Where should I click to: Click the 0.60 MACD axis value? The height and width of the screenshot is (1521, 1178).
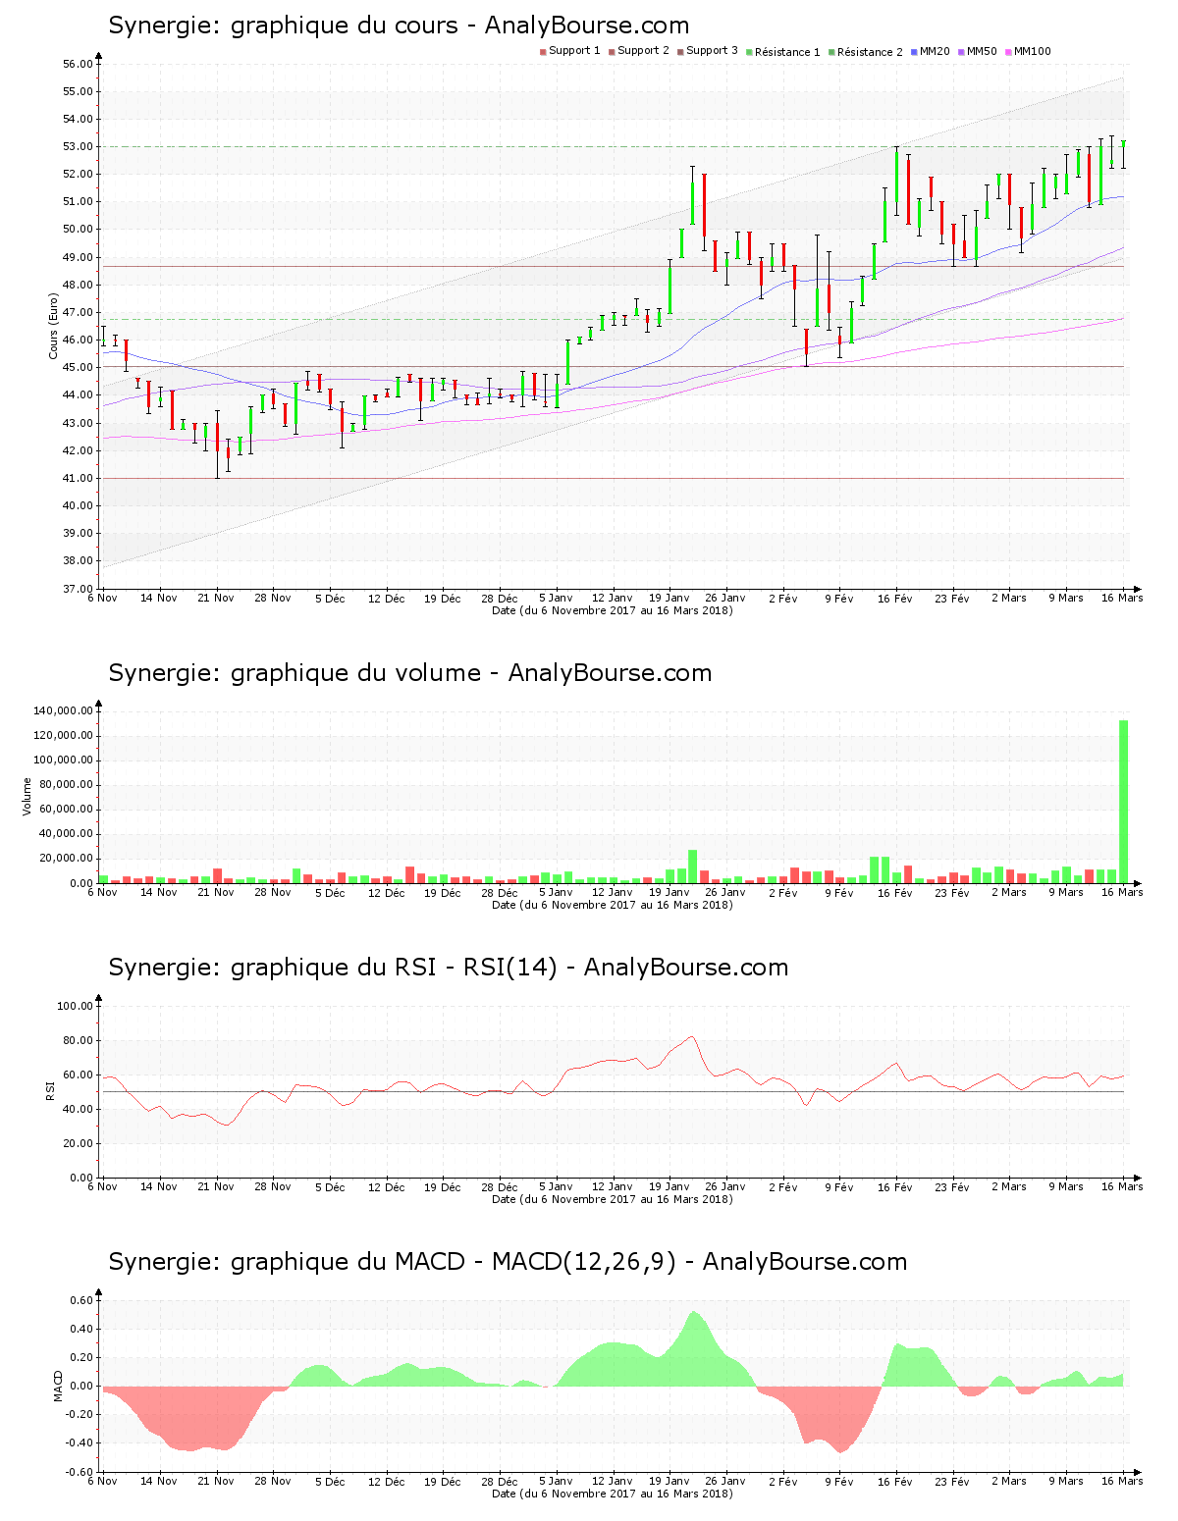click(x=82, y=1300)
